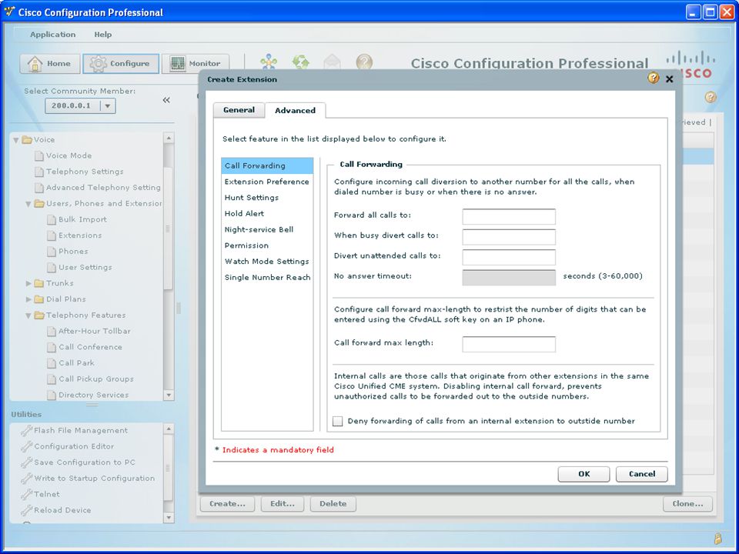
Task: Click Utilities panel scrollbar down arrow
Action: coord(169,517)
